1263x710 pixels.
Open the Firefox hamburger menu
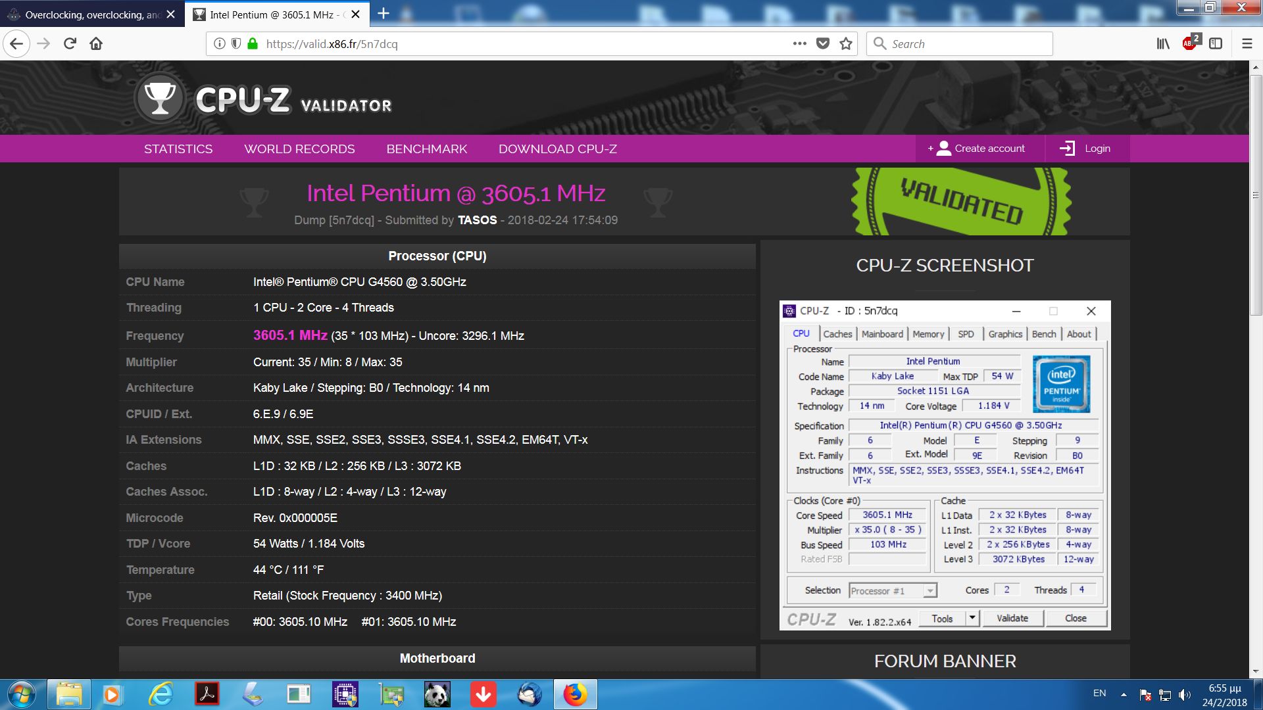click(x=1247, y=44)
